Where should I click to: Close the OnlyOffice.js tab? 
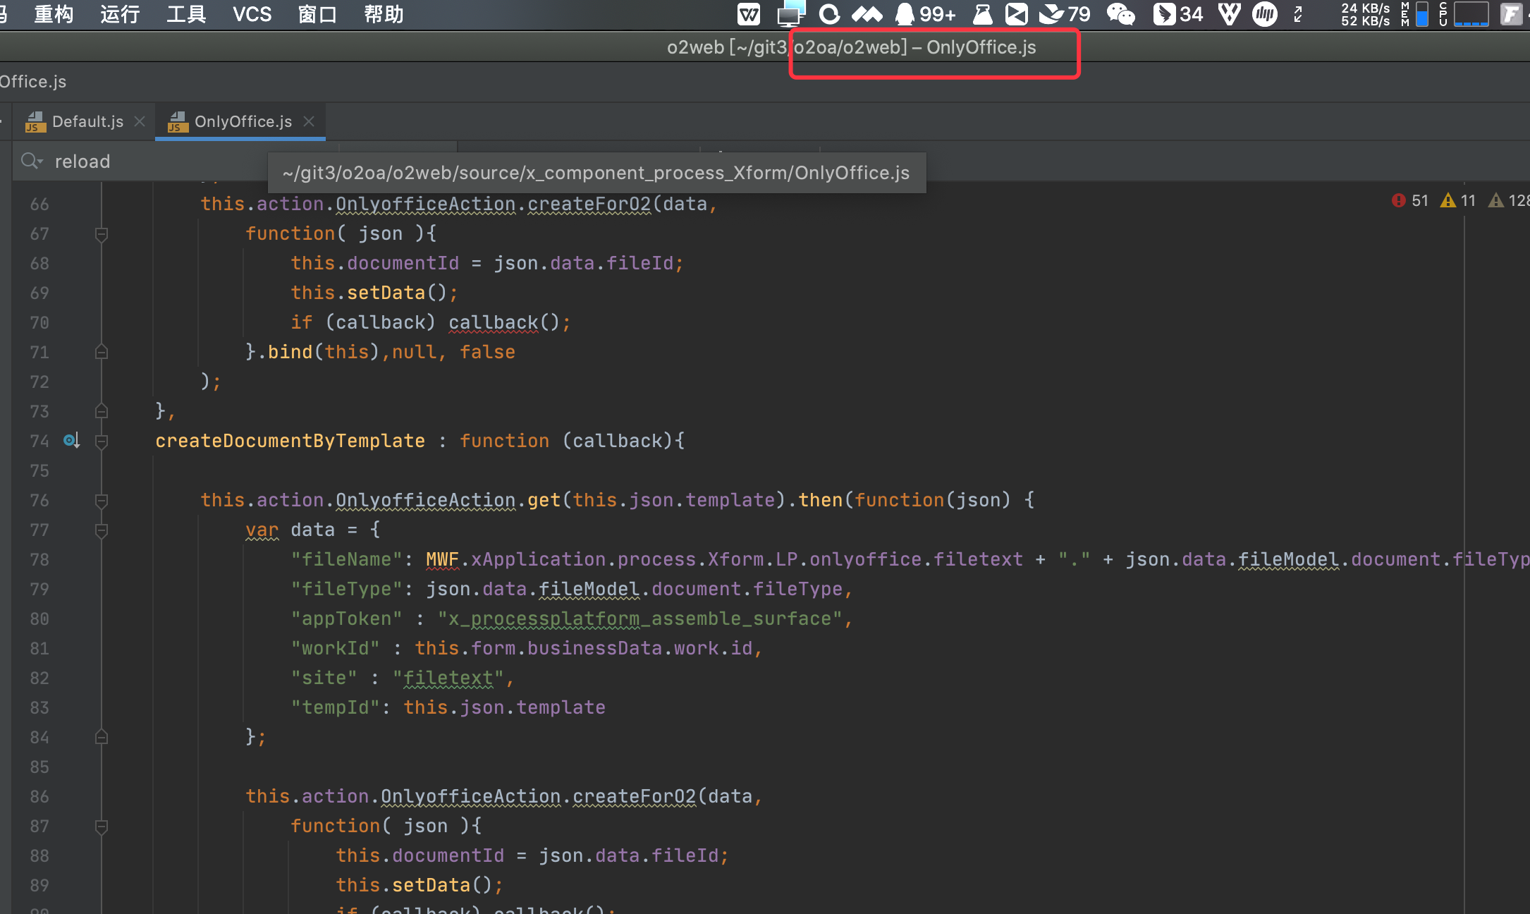309,121
